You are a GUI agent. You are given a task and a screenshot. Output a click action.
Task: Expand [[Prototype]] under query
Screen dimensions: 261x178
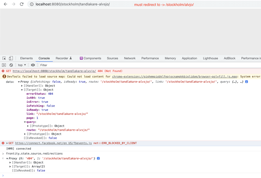coord(28,126)
